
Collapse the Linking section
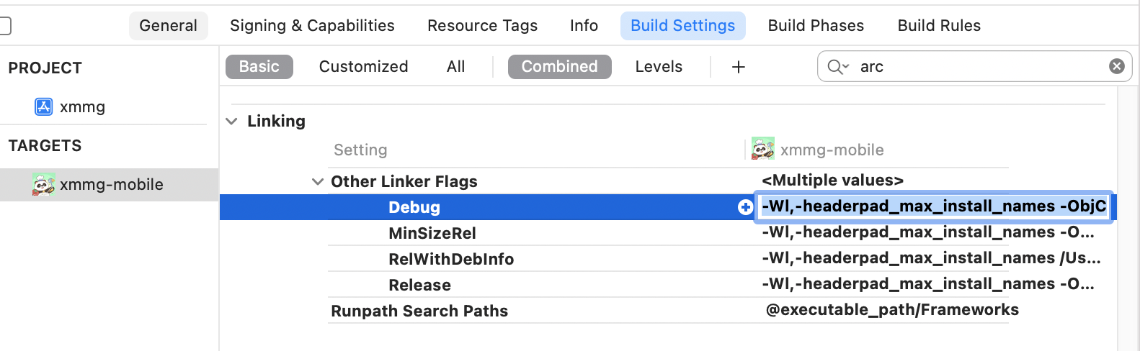coord(231,122)
